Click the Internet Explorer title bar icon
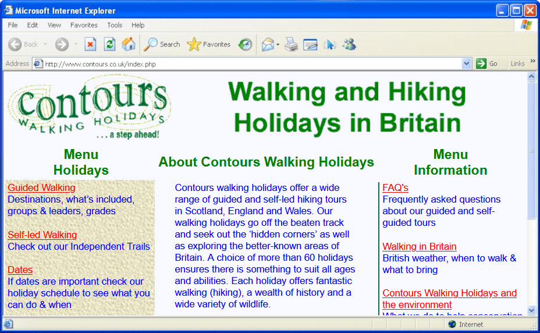This screenshot has width=540, height=333. click(x=8, y=10)
